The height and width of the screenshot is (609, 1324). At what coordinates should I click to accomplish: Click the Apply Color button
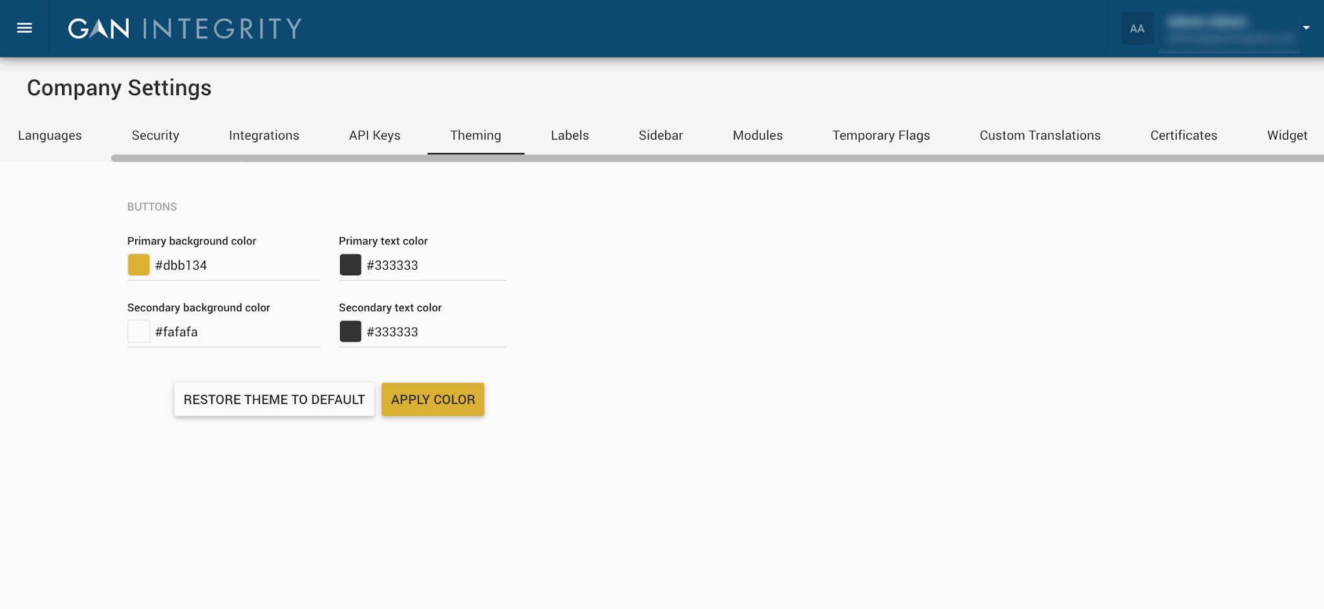[x=432, y=400]
